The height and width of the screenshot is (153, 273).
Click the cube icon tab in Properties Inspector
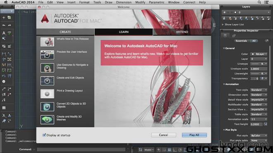[x=234, y=35]
